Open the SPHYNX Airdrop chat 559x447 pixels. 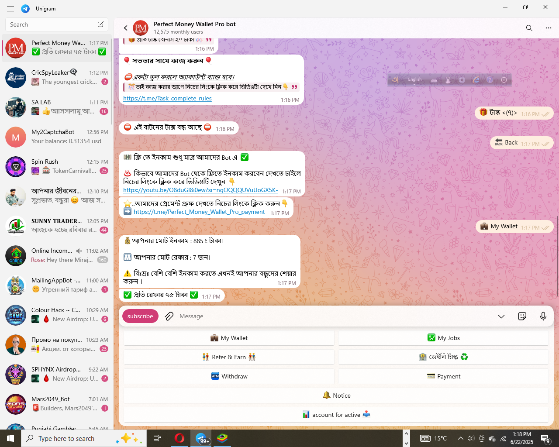tap(56, 375)
